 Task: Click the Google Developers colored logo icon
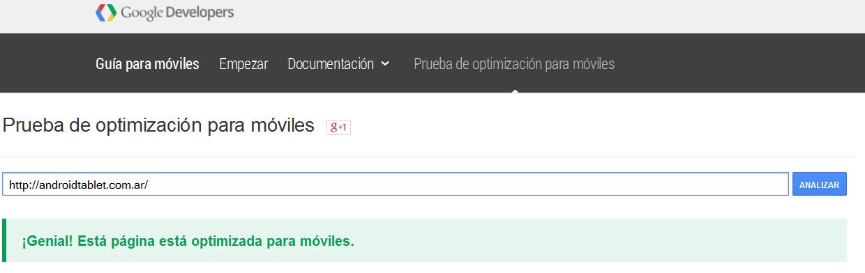(x=106, y=13)
